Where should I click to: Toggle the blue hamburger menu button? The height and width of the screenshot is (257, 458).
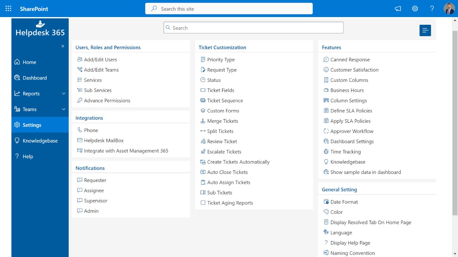click(x=425, y=30)
